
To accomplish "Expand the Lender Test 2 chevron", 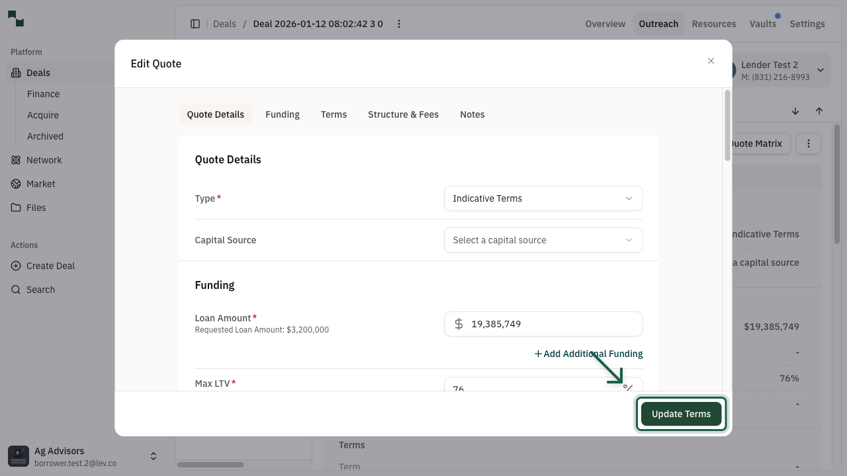I will (821, 70).
